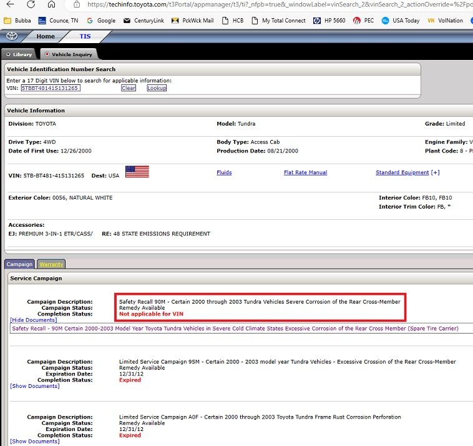
Task: Select Date of First Use 12/26/2000 value
Action: pos(76,151)
